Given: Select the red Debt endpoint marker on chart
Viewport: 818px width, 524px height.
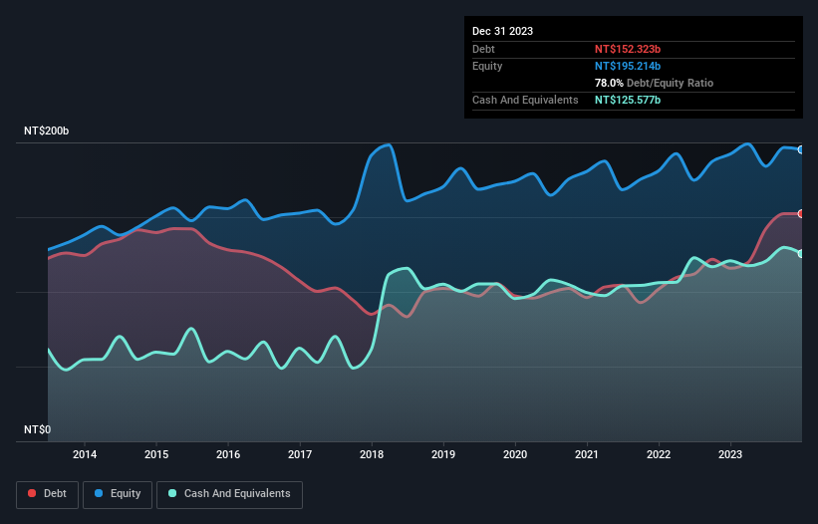Looking at the screenshot, I should (x=801, y=214).
